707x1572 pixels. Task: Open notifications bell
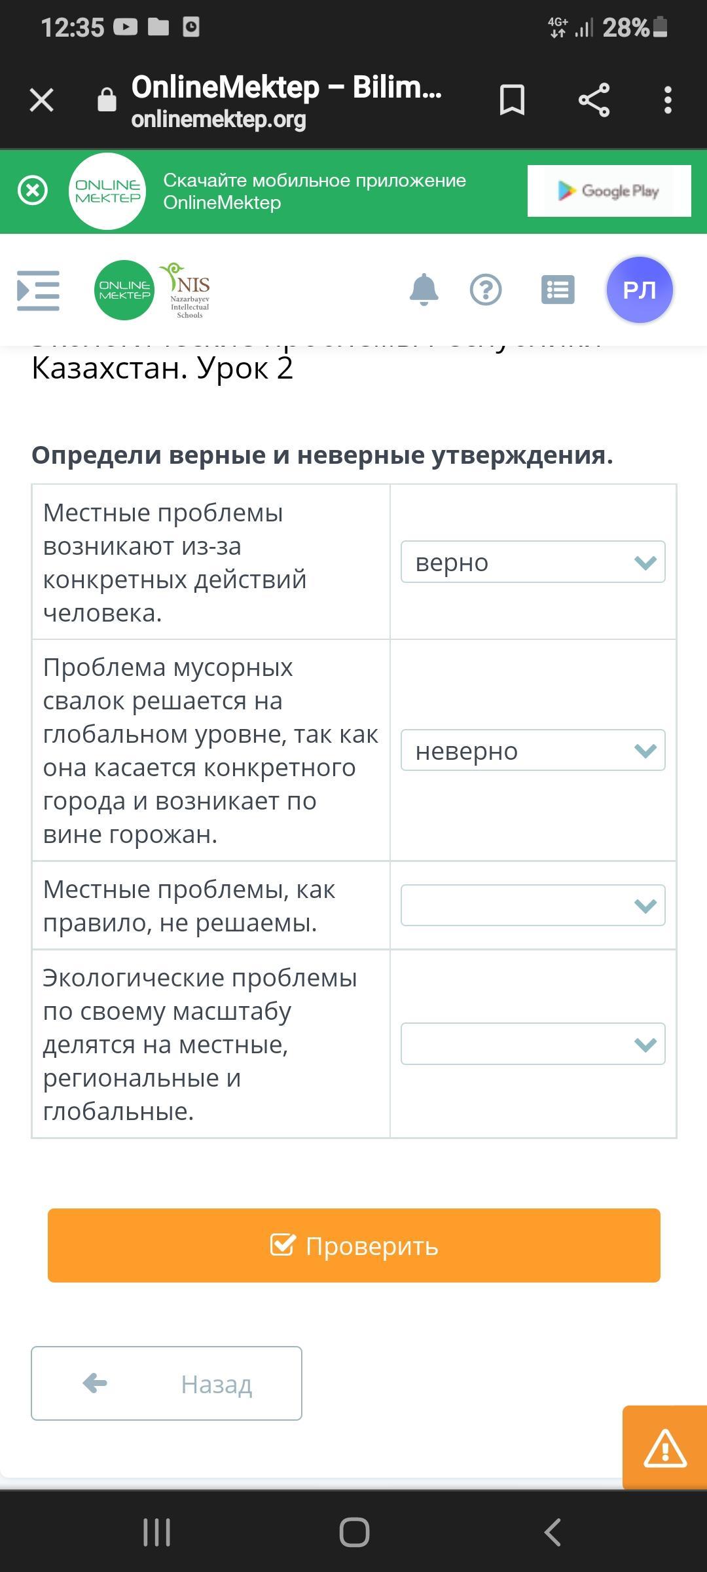[x=424, y=290]
